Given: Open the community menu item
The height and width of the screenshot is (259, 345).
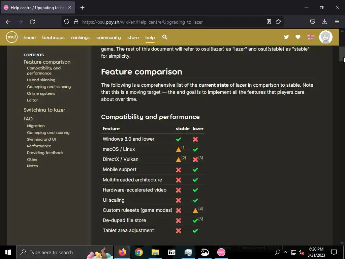Looking at the screenshot, I should [108, 38].
